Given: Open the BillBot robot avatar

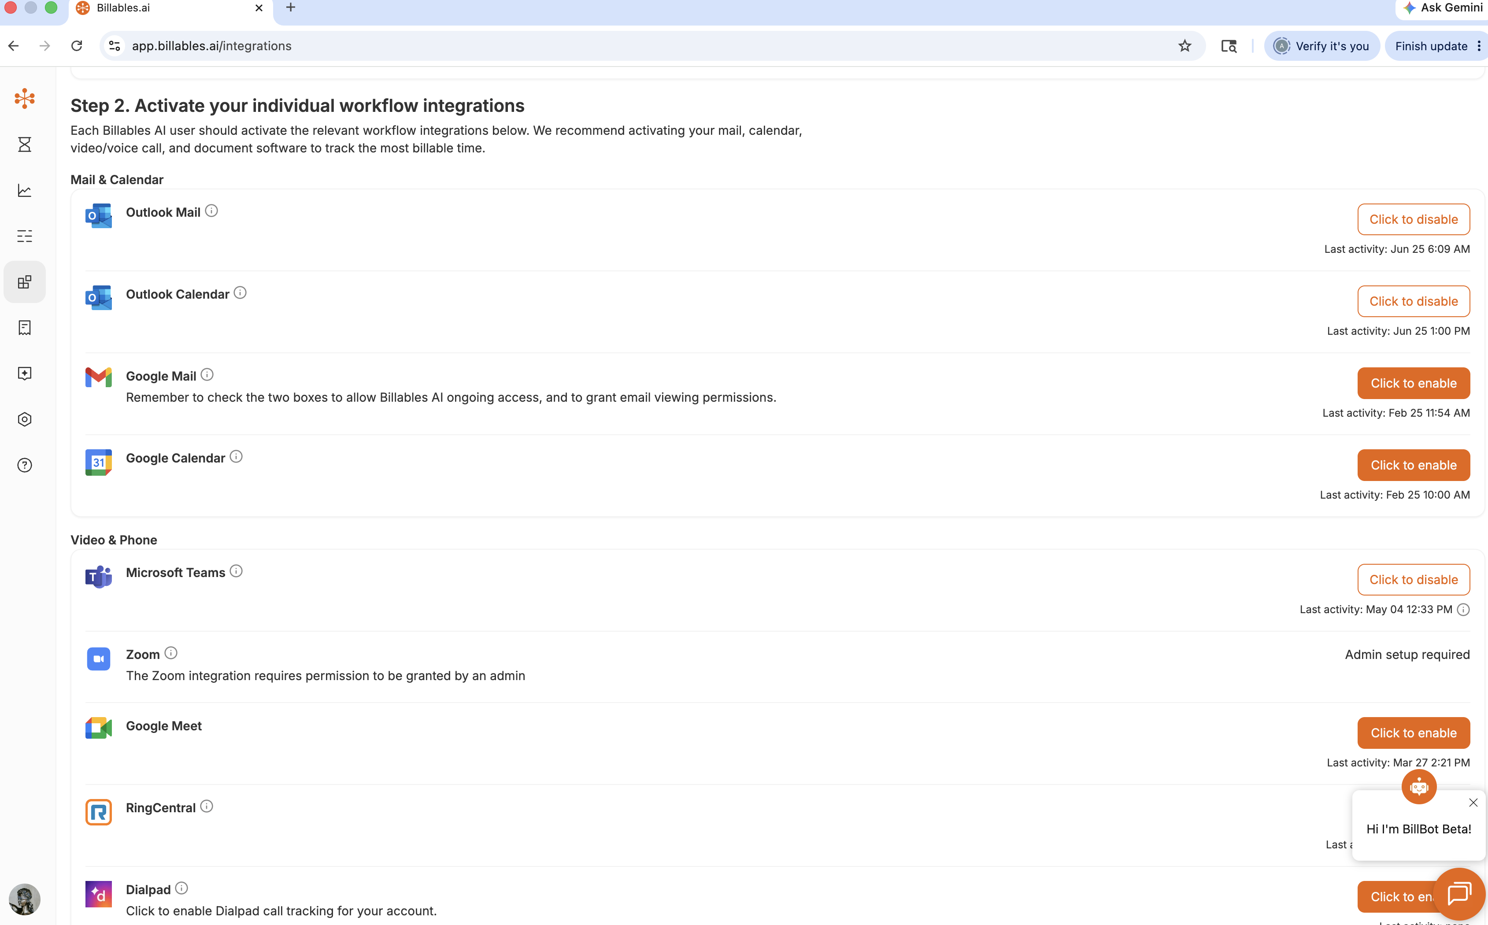Looking at the screenshot, I should 1419,787.
